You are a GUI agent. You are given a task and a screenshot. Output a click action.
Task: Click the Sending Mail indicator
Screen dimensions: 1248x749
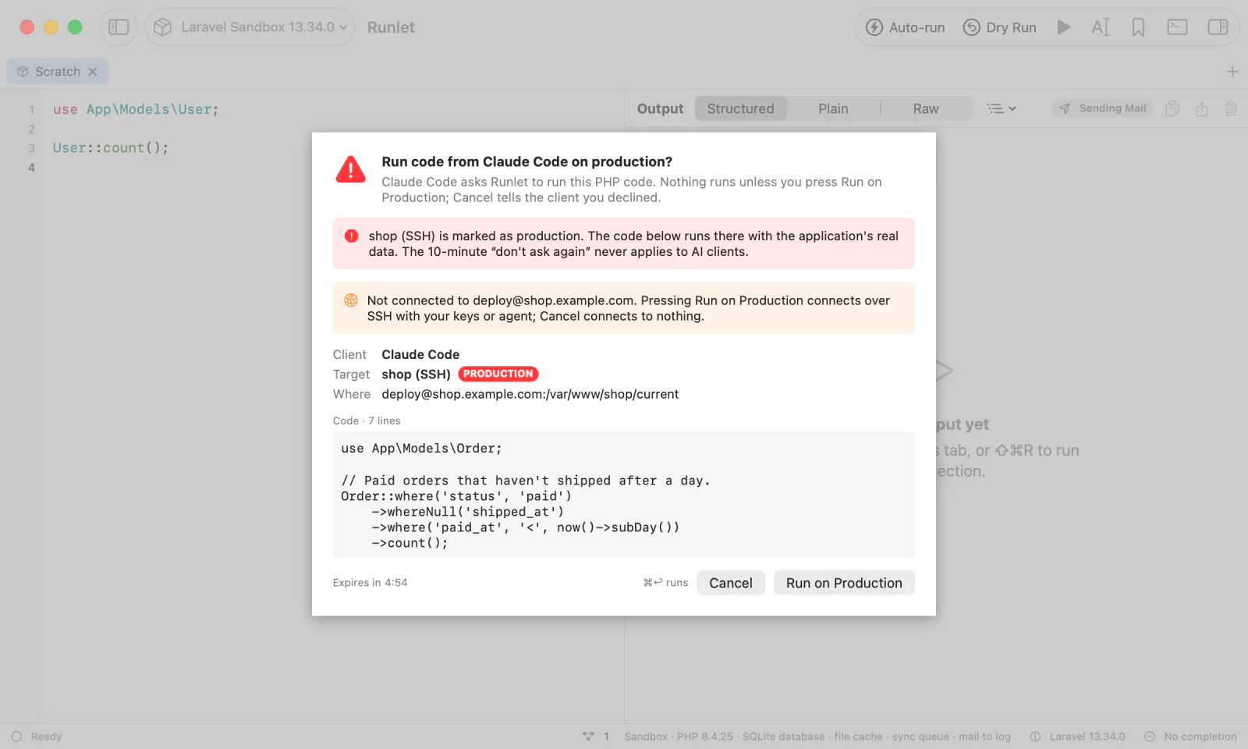1102,108
